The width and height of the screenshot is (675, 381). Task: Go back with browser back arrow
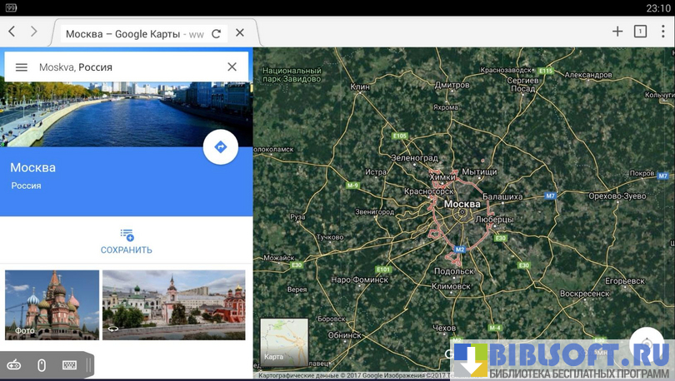(x=12, y=32)
